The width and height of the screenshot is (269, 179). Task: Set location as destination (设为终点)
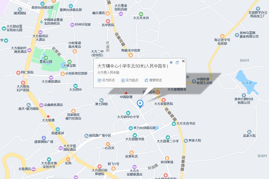point(106,80)
